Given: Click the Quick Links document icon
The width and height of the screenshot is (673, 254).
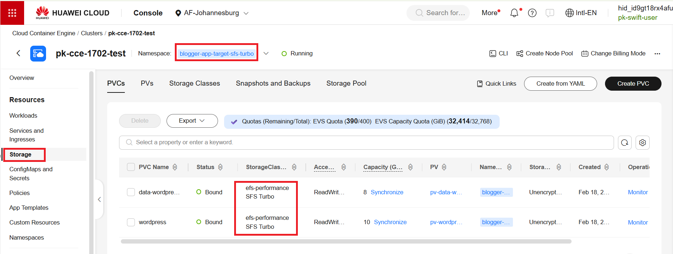Looking at the screenshot, I should [480, 83].
